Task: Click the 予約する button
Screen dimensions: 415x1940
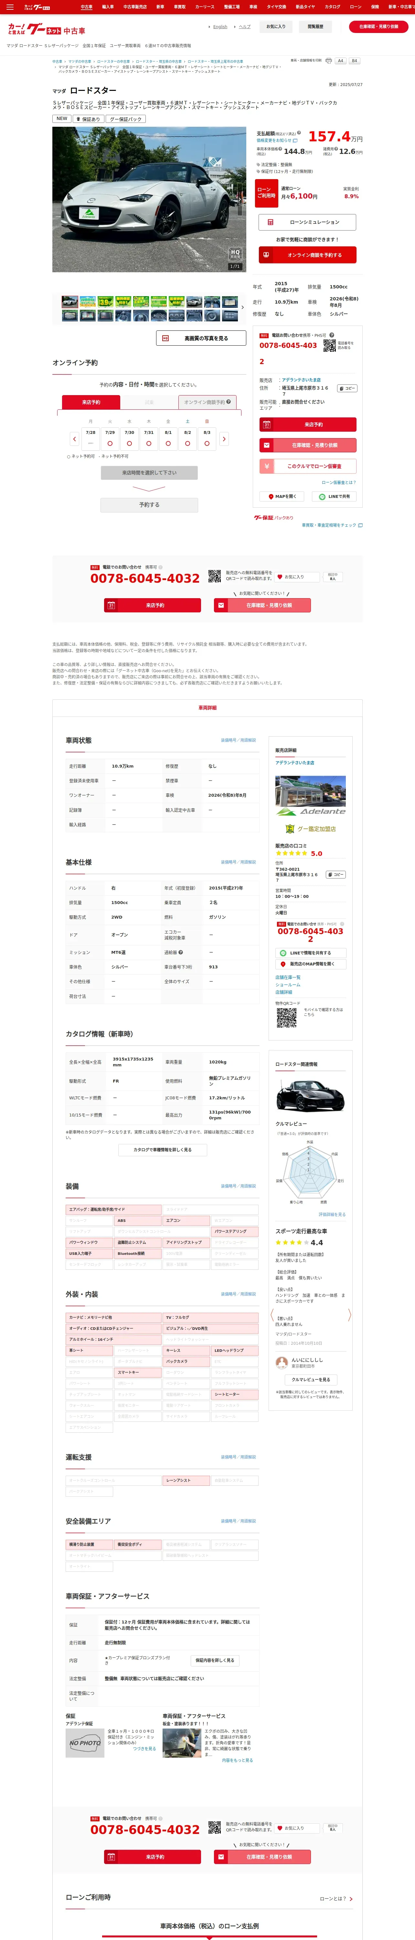Action: (x=149, y=505)
